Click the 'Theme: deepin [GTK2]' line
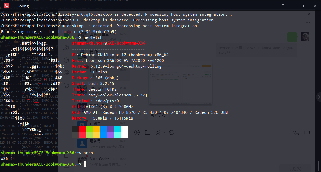321x172 pixels. (96, 89)
